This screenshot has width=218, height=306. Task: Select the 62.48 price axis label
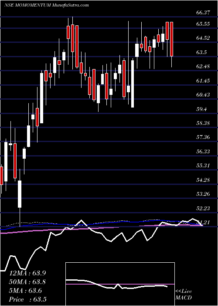(x=203, y=66)
